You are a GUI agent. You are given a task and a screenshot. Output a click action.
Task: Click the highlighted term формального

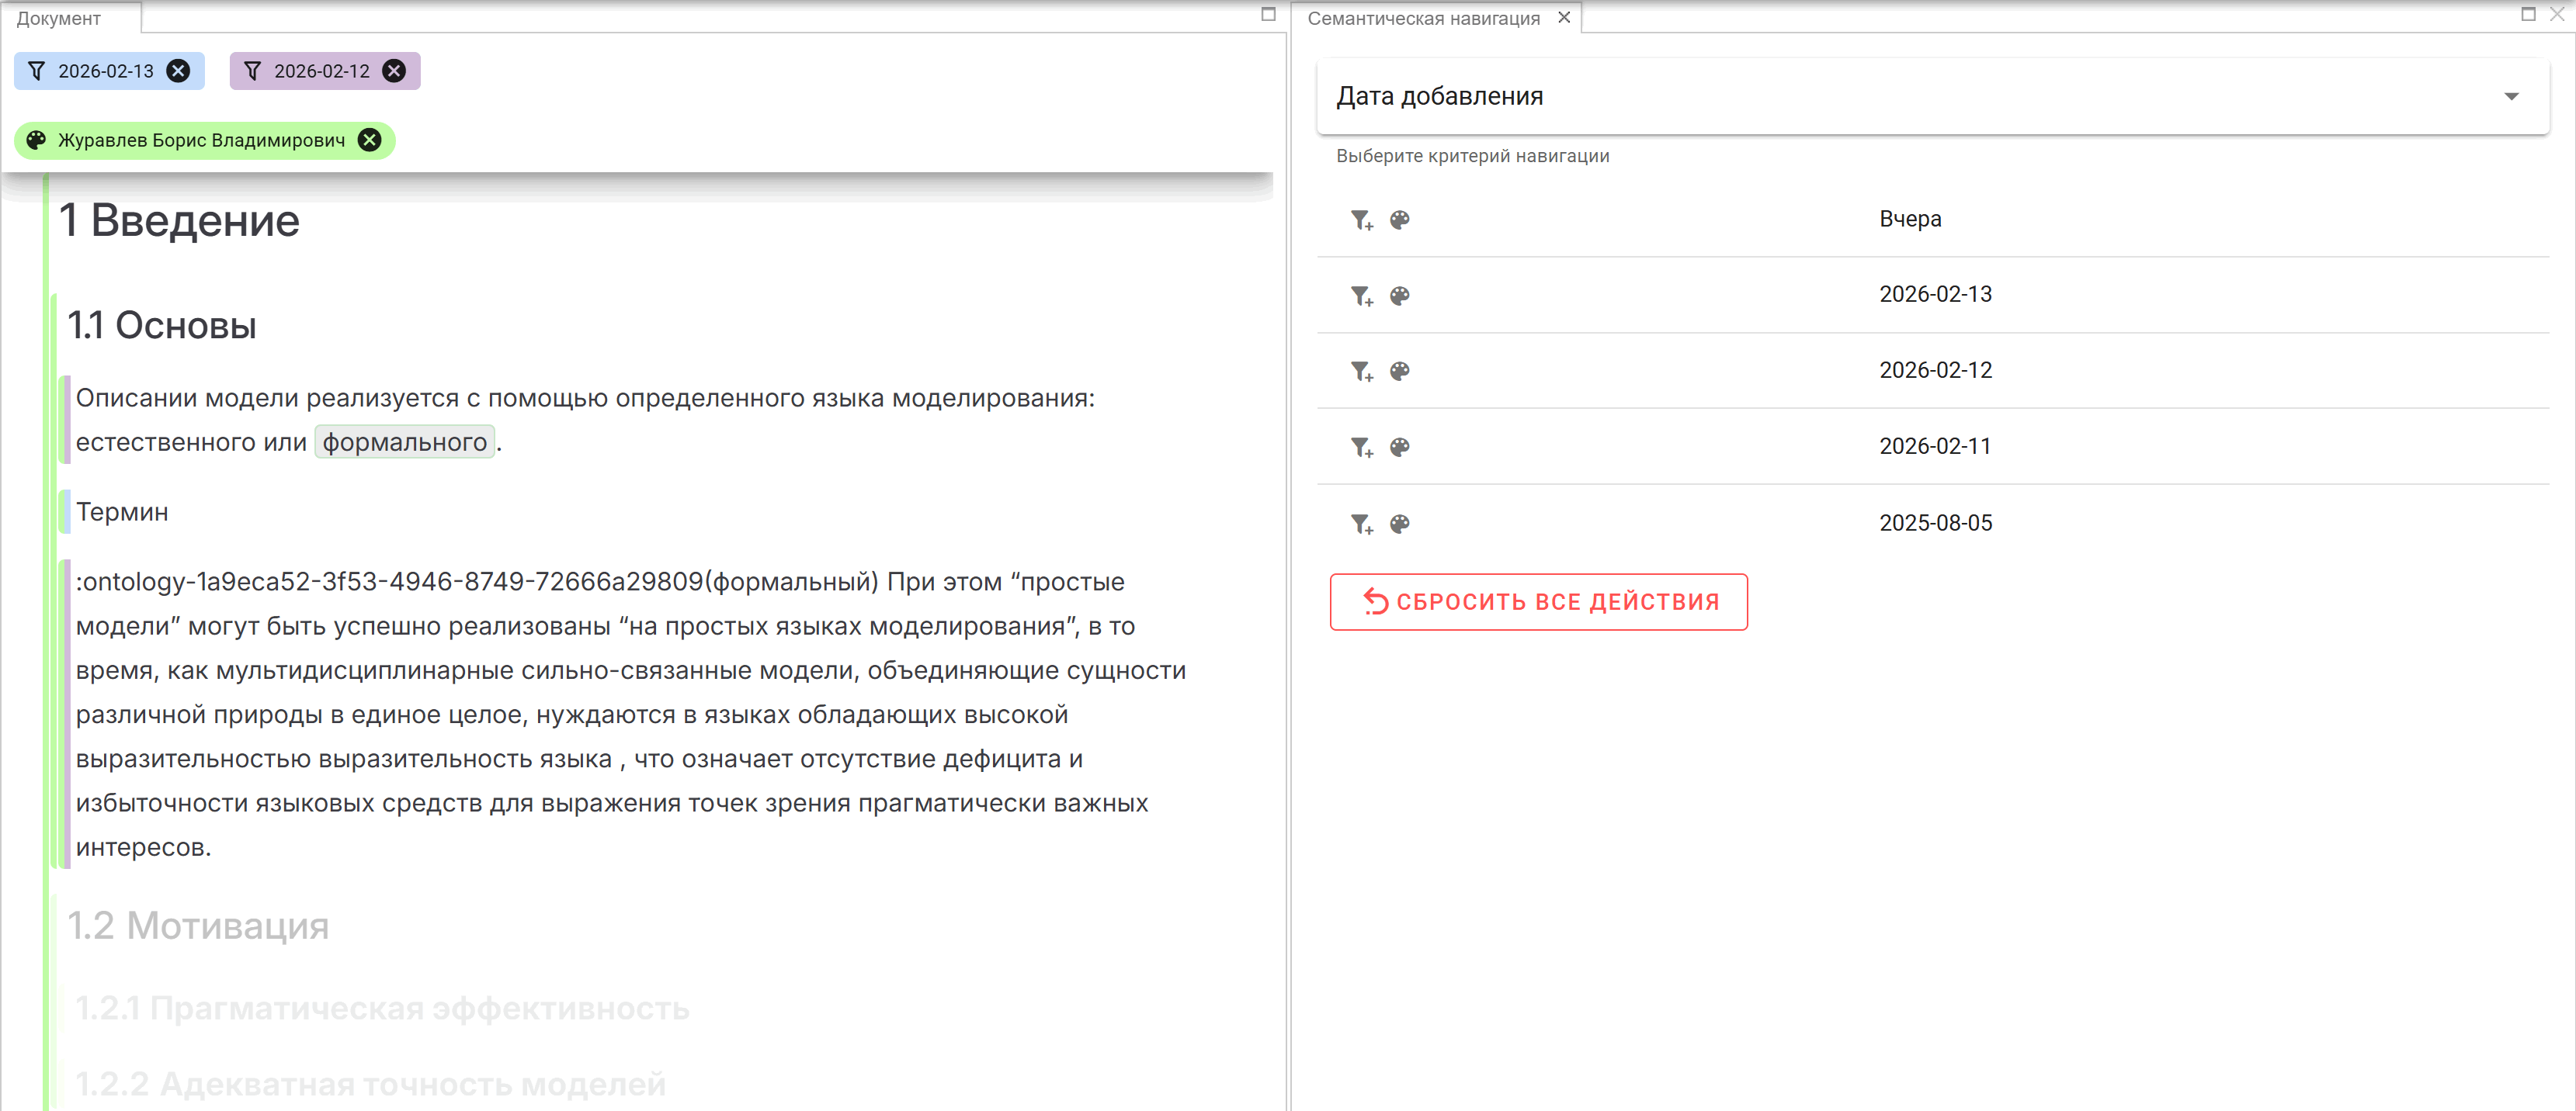click(404, 441)
